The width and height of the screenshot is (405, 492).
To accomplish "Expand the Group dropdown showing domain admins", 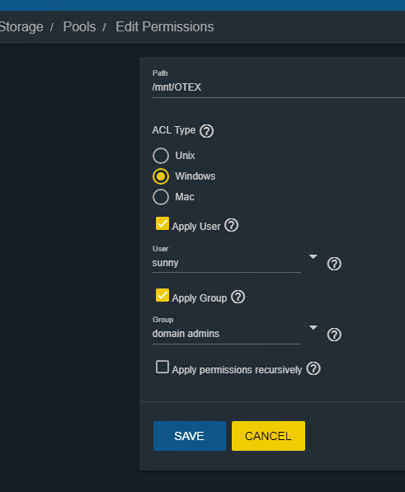I will click(235, 334).
